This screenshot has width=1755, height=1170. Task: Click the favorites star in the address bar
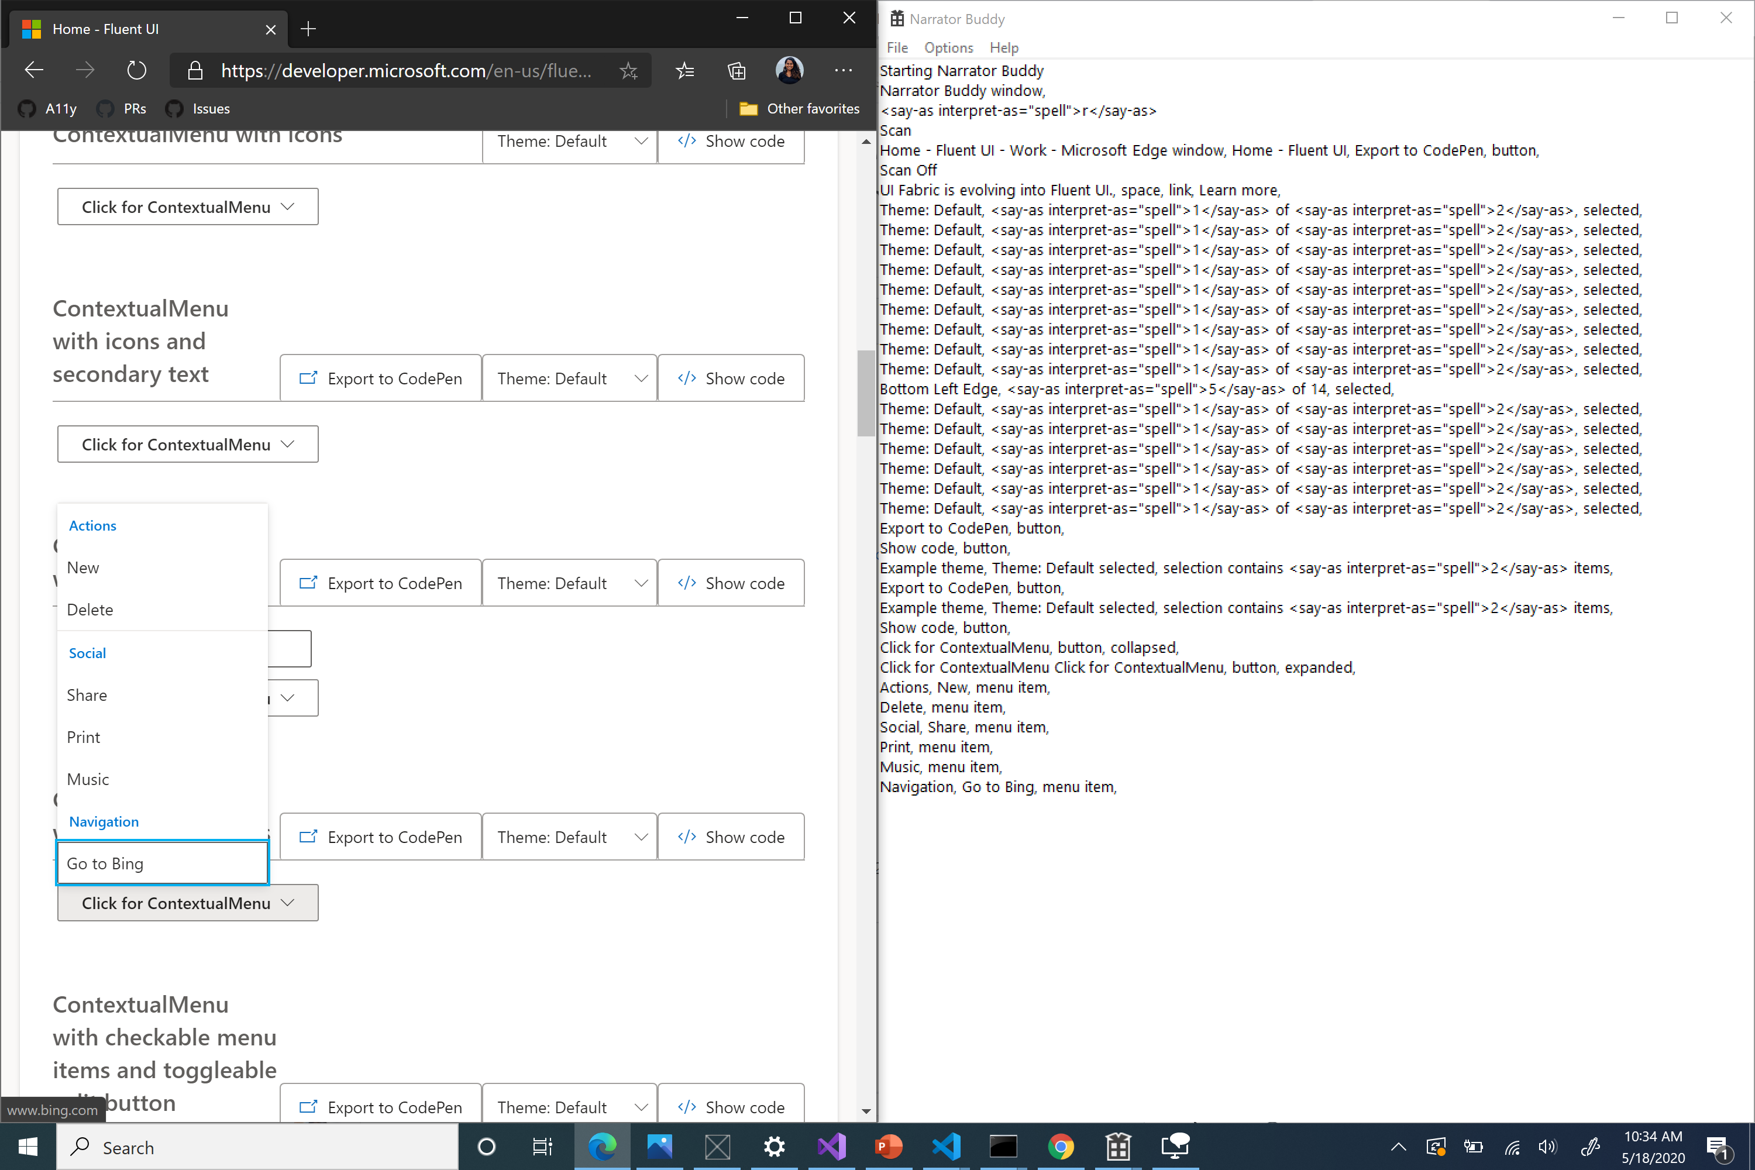[628, 70]
